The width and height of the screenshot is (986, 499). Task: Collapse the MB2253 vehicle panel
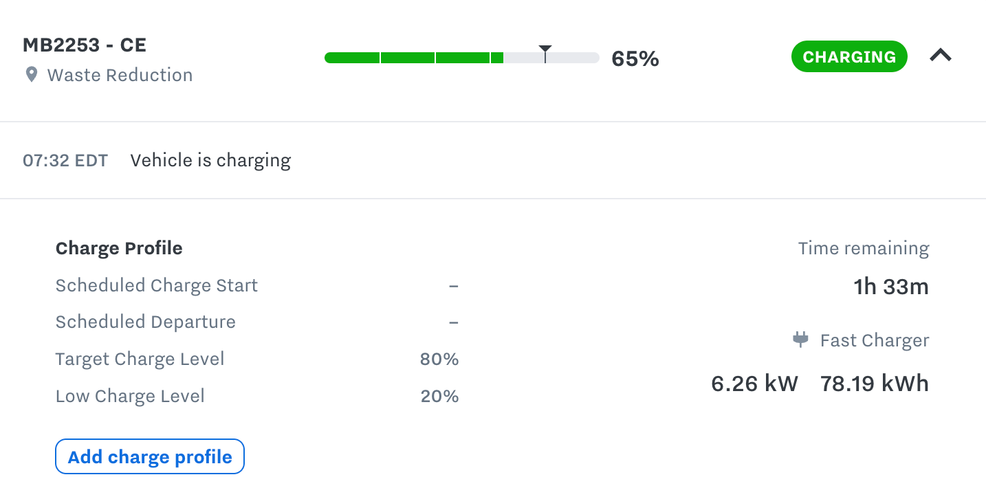coord(941,56)
